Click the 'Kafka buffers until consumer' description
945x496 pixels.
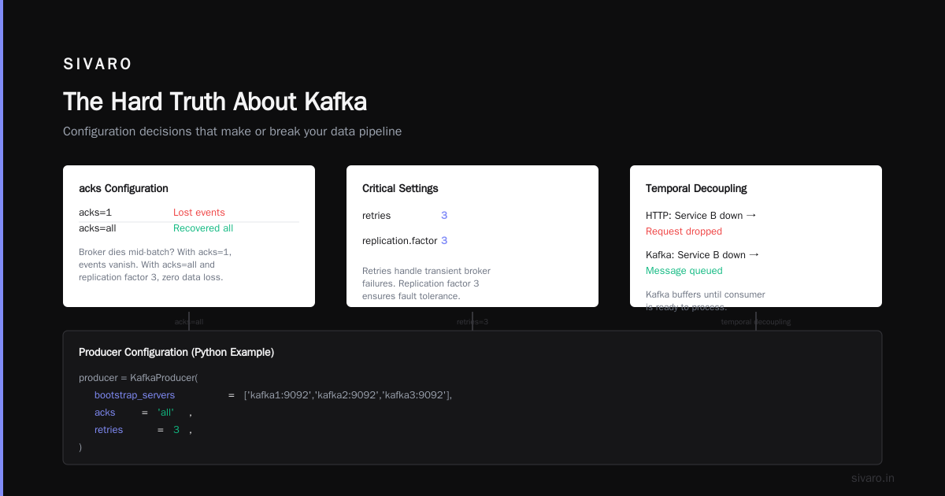(x=706, y=300)
